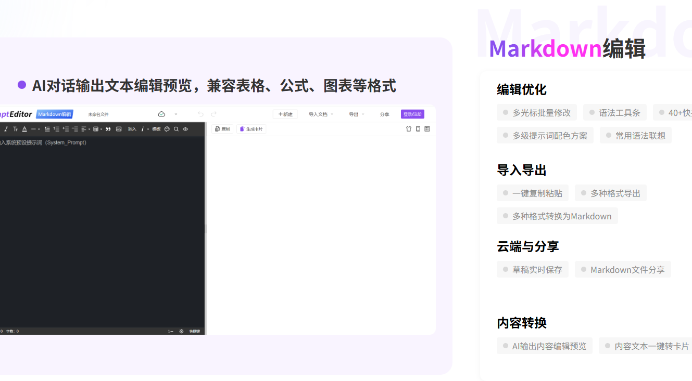Expand the 导入文档 dropdown

(x=321, y=114)
